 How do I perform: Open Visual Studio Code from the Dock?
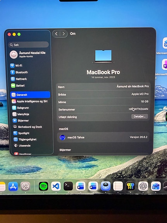[x=56, y=186]
